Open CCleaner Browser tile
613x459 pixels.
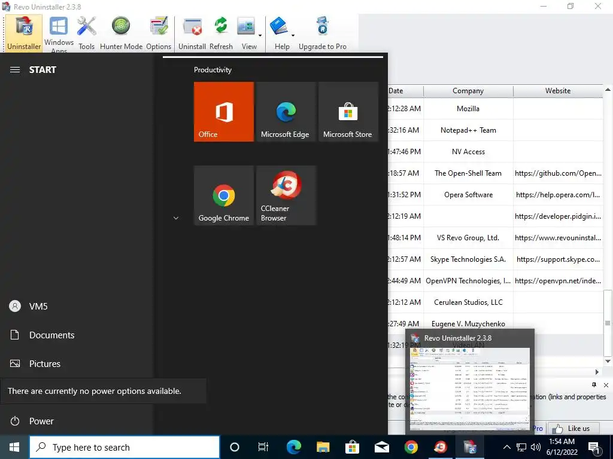286,195
